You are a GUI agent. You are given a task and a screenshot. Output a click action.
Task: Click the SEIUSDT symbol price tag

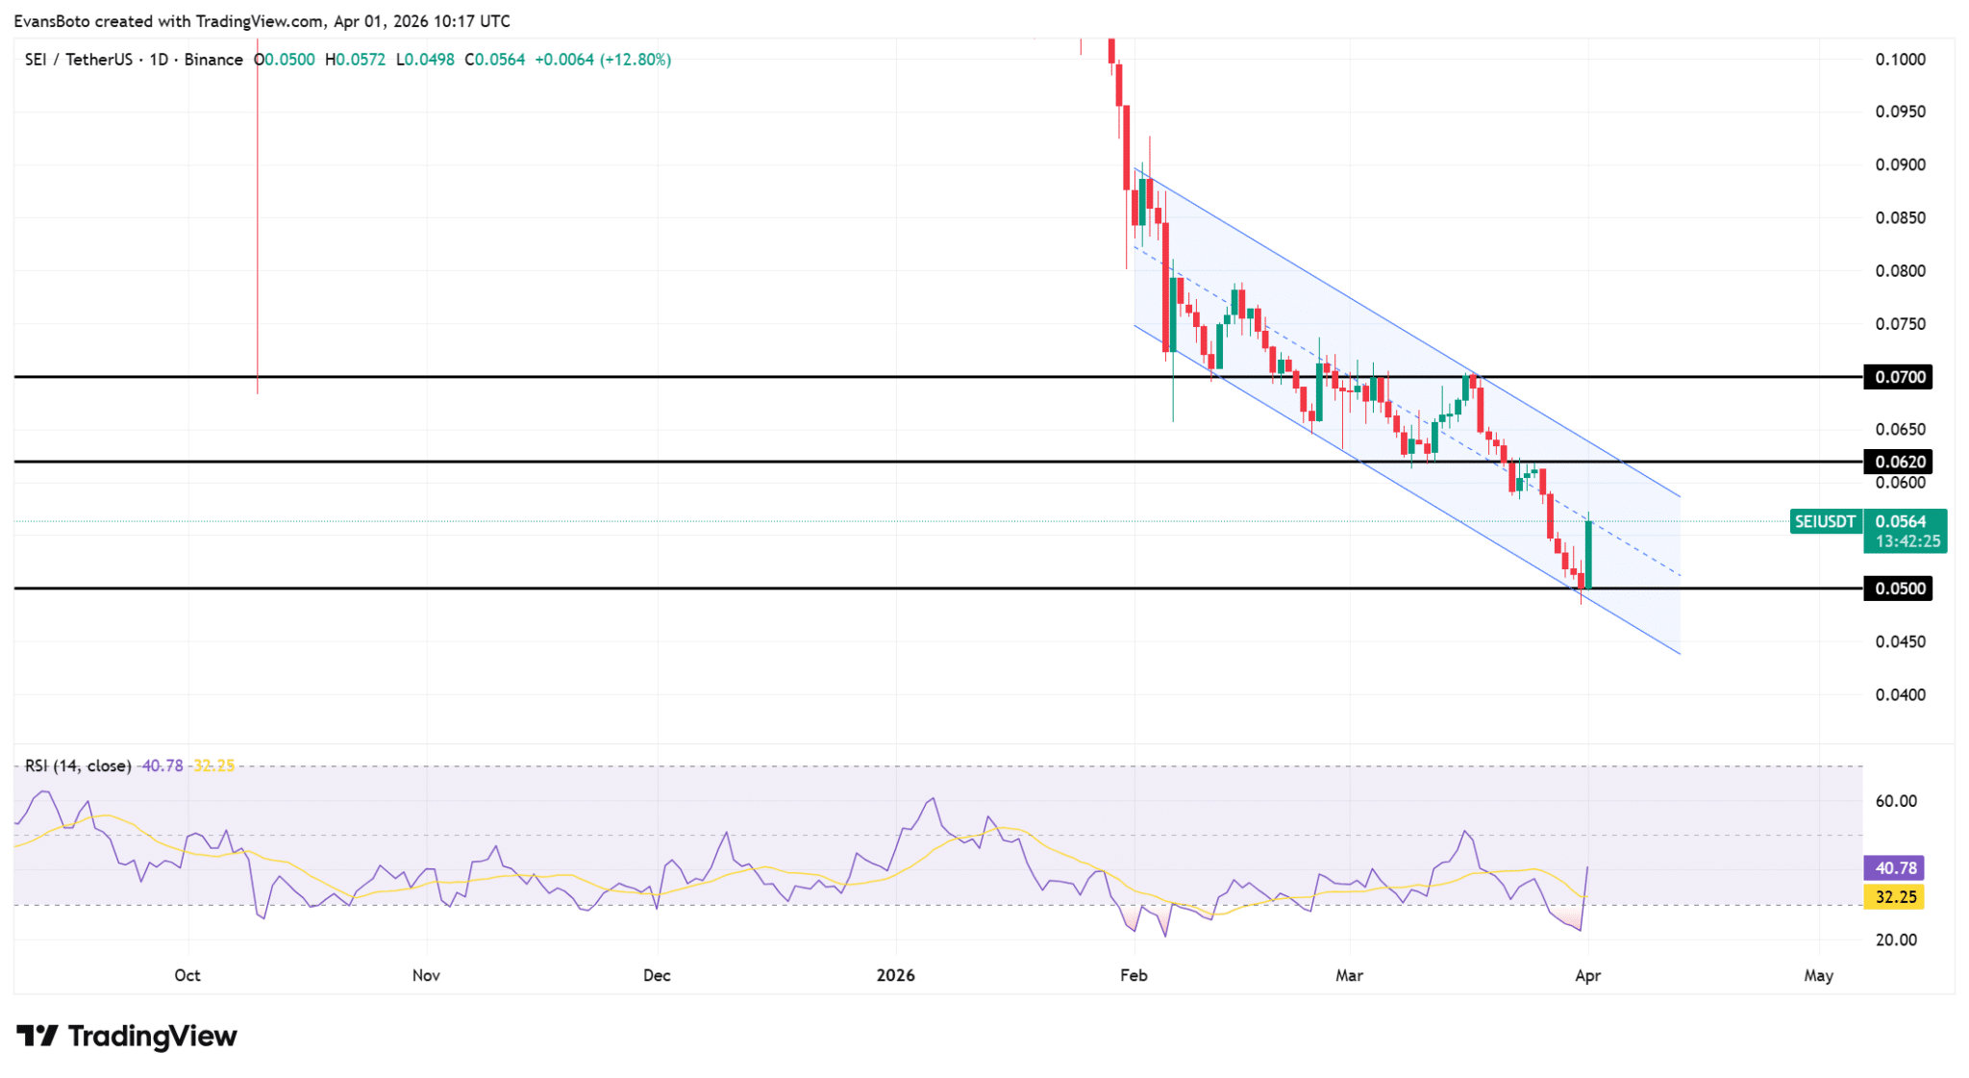[x=1825, y=522]
